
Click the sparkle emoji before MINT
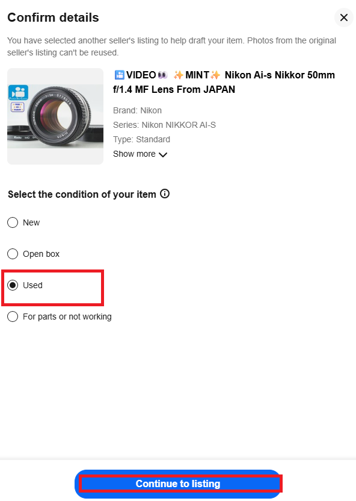(x=179, y=75)
